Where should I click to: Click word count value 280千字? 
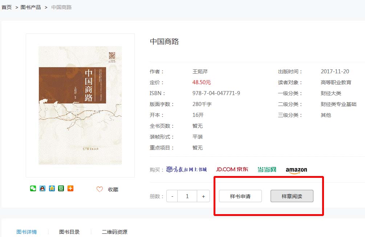click(x=202, y=104)
